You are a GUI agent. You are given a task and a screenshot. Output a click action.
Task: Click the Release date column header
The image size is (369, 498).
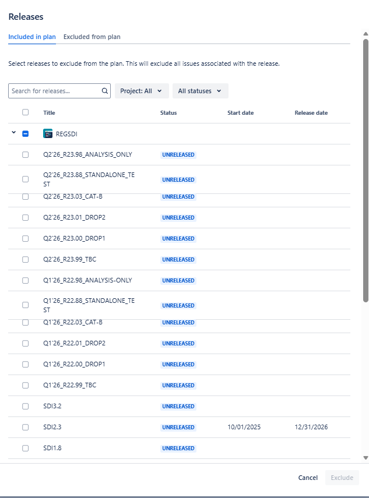click(x=311, y=113)
